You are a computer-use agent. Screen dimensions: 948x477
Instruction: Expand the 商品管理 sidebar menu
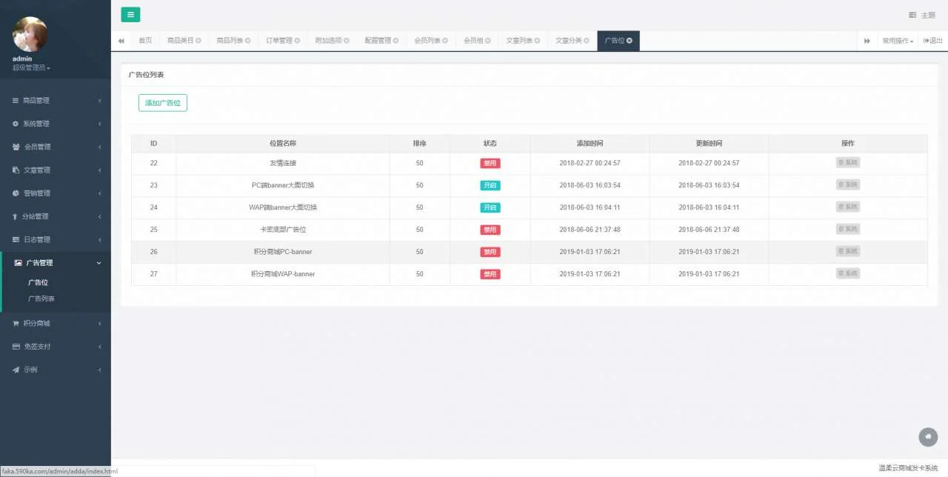(x=56, y=101)
